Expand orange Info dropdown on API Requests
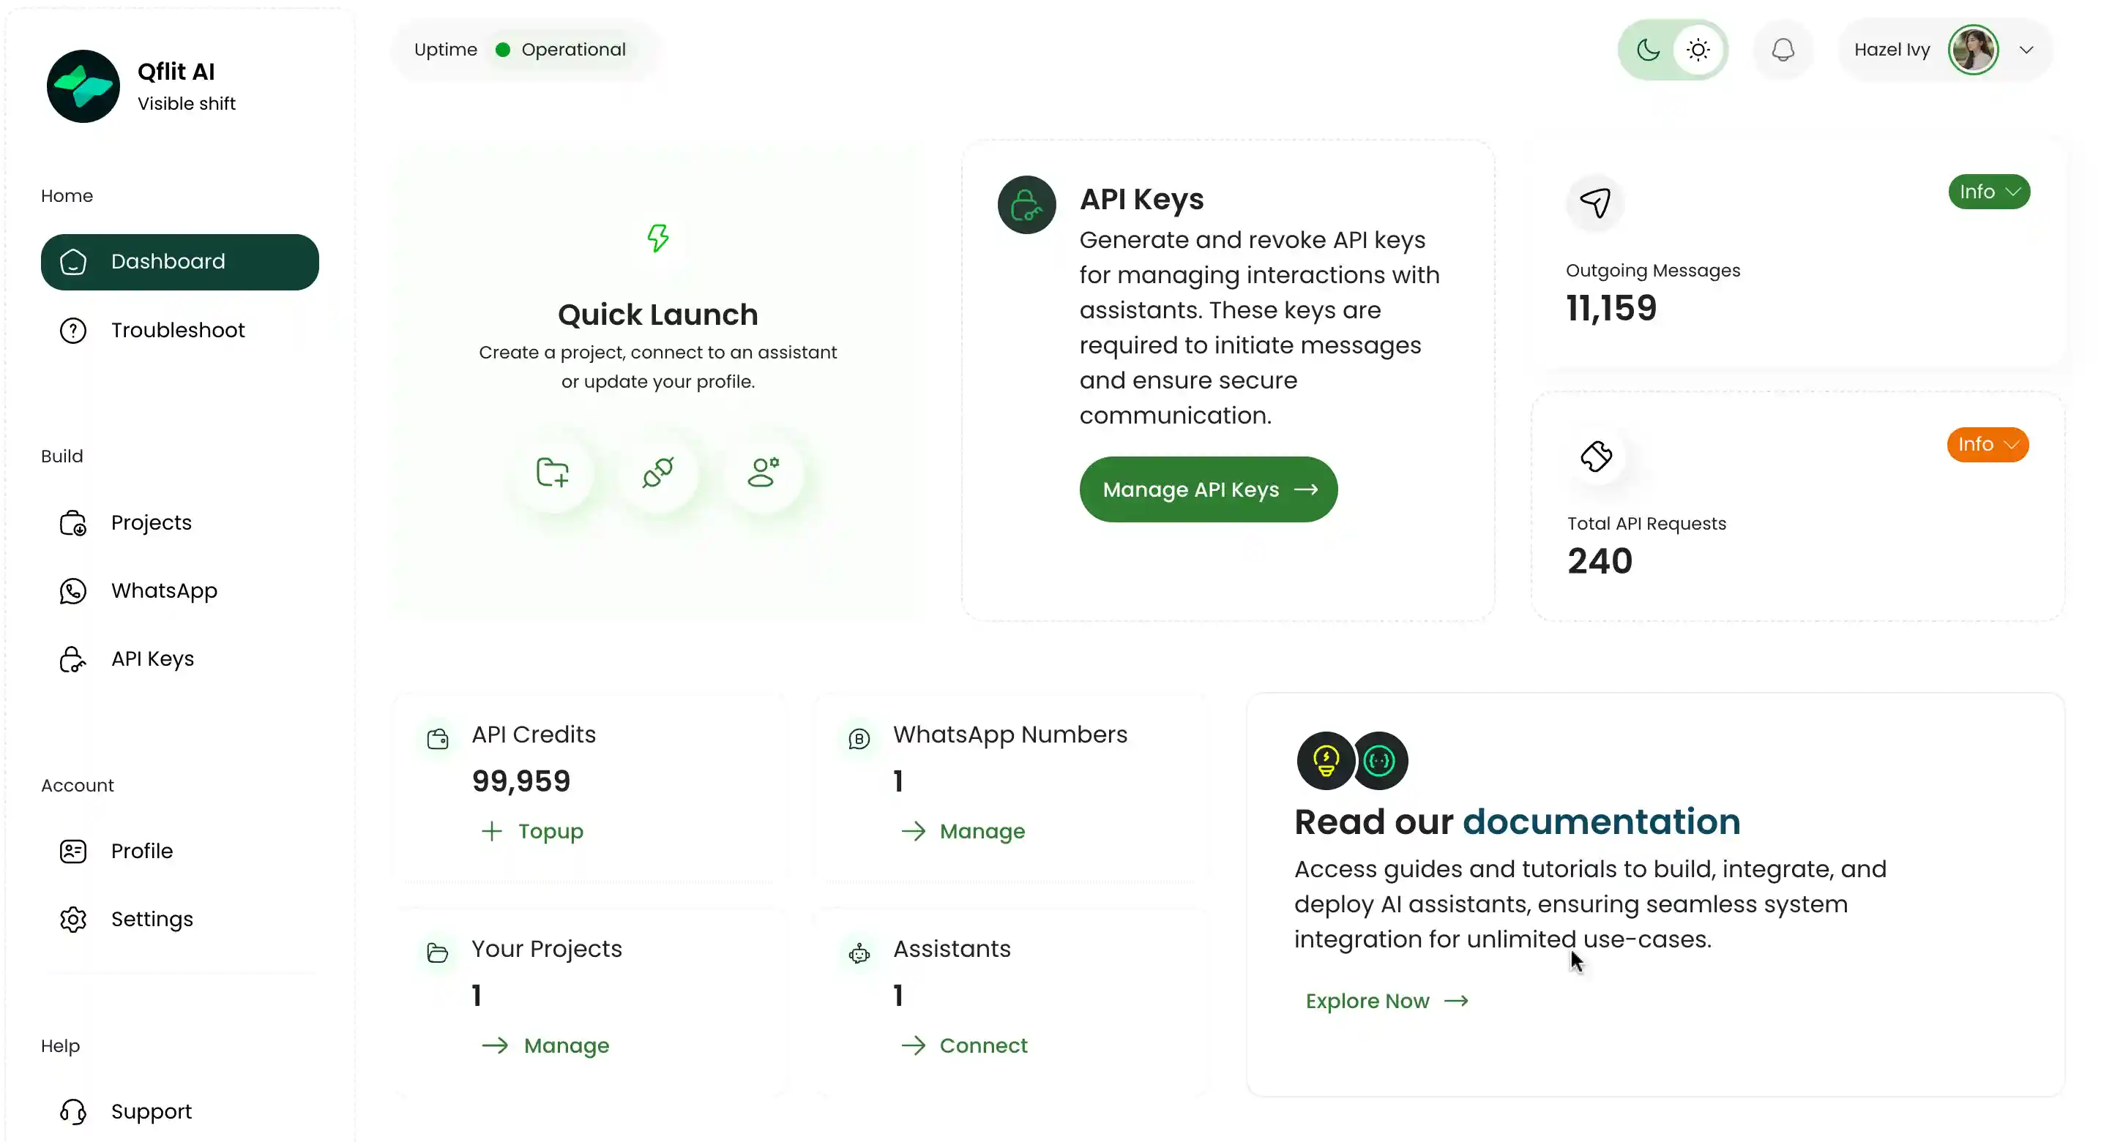The height and width of the screenshot is (1142, 2101). [x=1987, y=444]
